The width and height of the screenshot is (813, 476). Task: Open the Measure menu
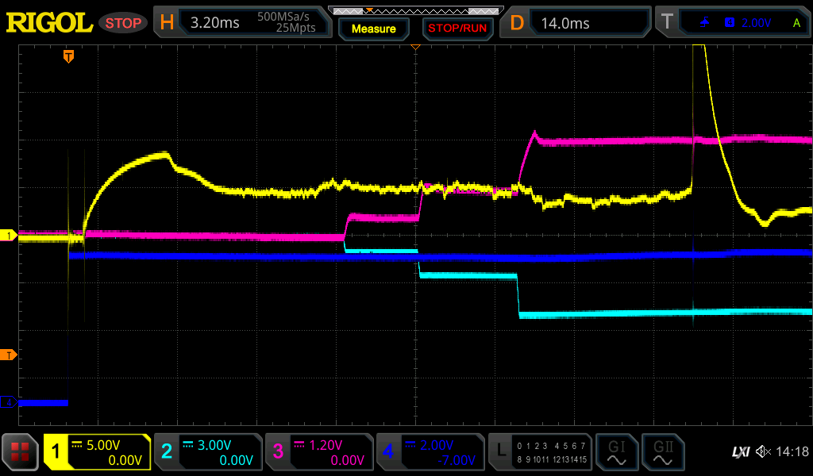coord(373,29)
